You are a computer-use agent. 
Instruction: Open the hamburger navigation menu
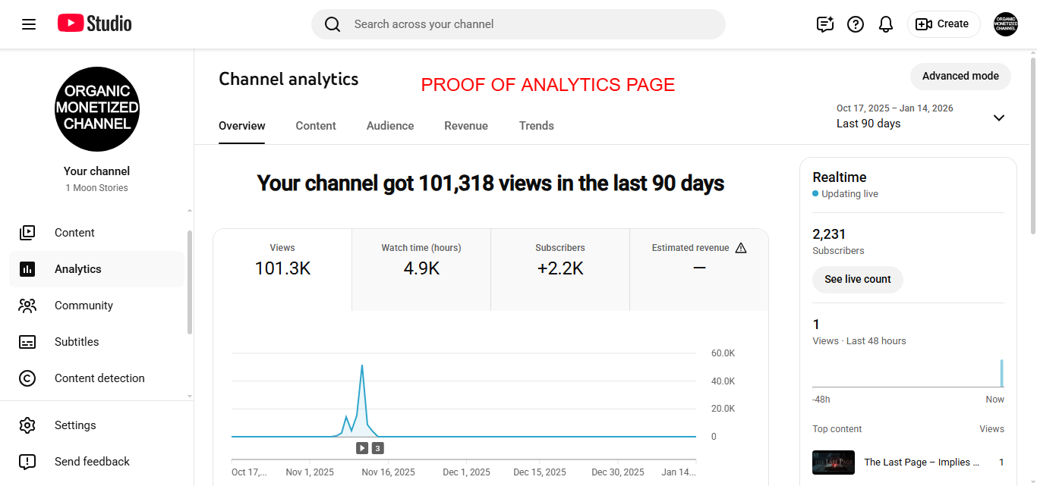29,24
